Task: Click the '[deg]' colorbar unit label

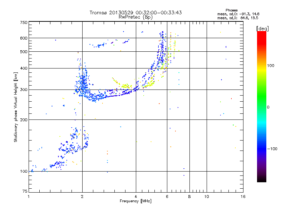Action: click(262, 29)
